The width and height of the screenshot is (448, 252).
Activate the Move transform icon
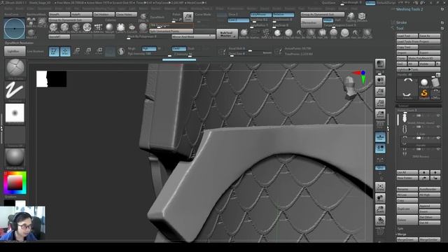click(76, 51)
